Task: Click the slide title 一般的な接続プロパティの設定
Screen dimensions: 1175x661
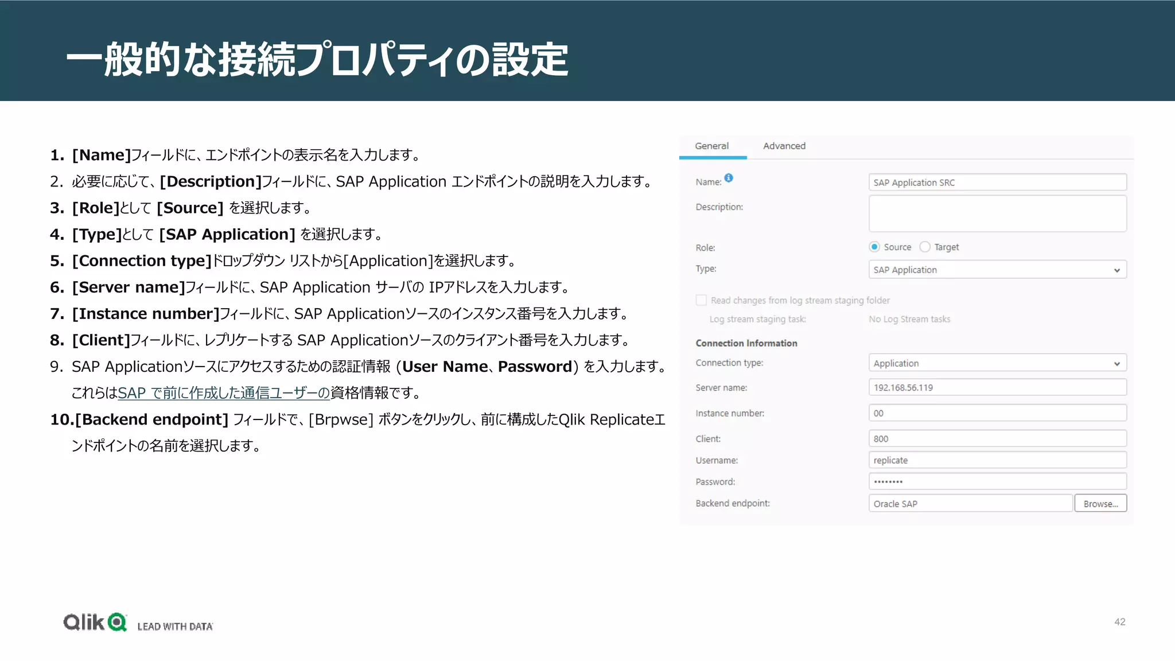Action: coord(317,59)
